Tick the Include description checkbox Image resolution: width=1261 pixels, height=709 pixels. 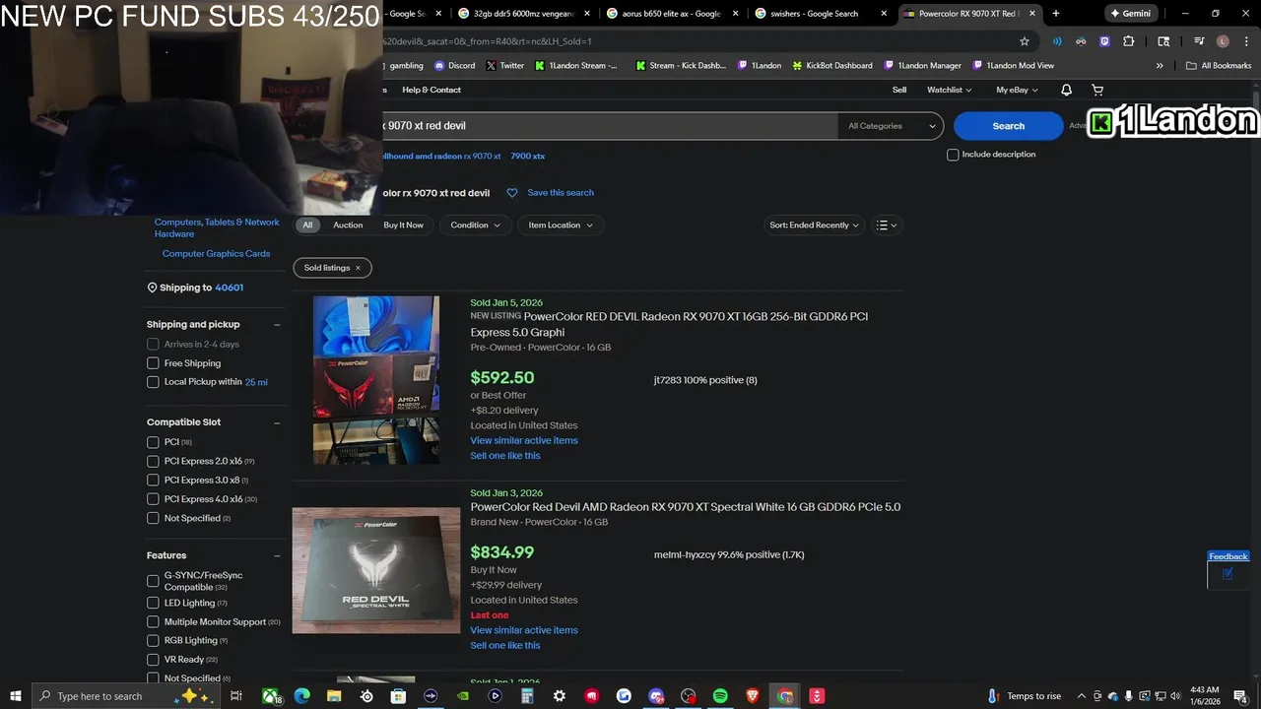pyautogui.click(x=953, y=155)
